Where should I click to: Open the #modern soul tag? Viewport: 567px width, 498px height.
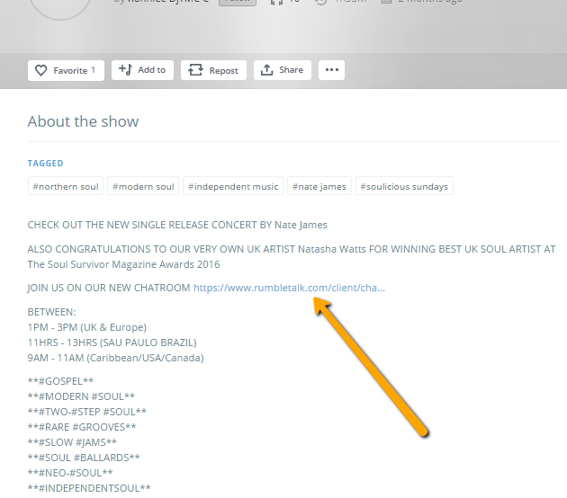coord(143,186)
